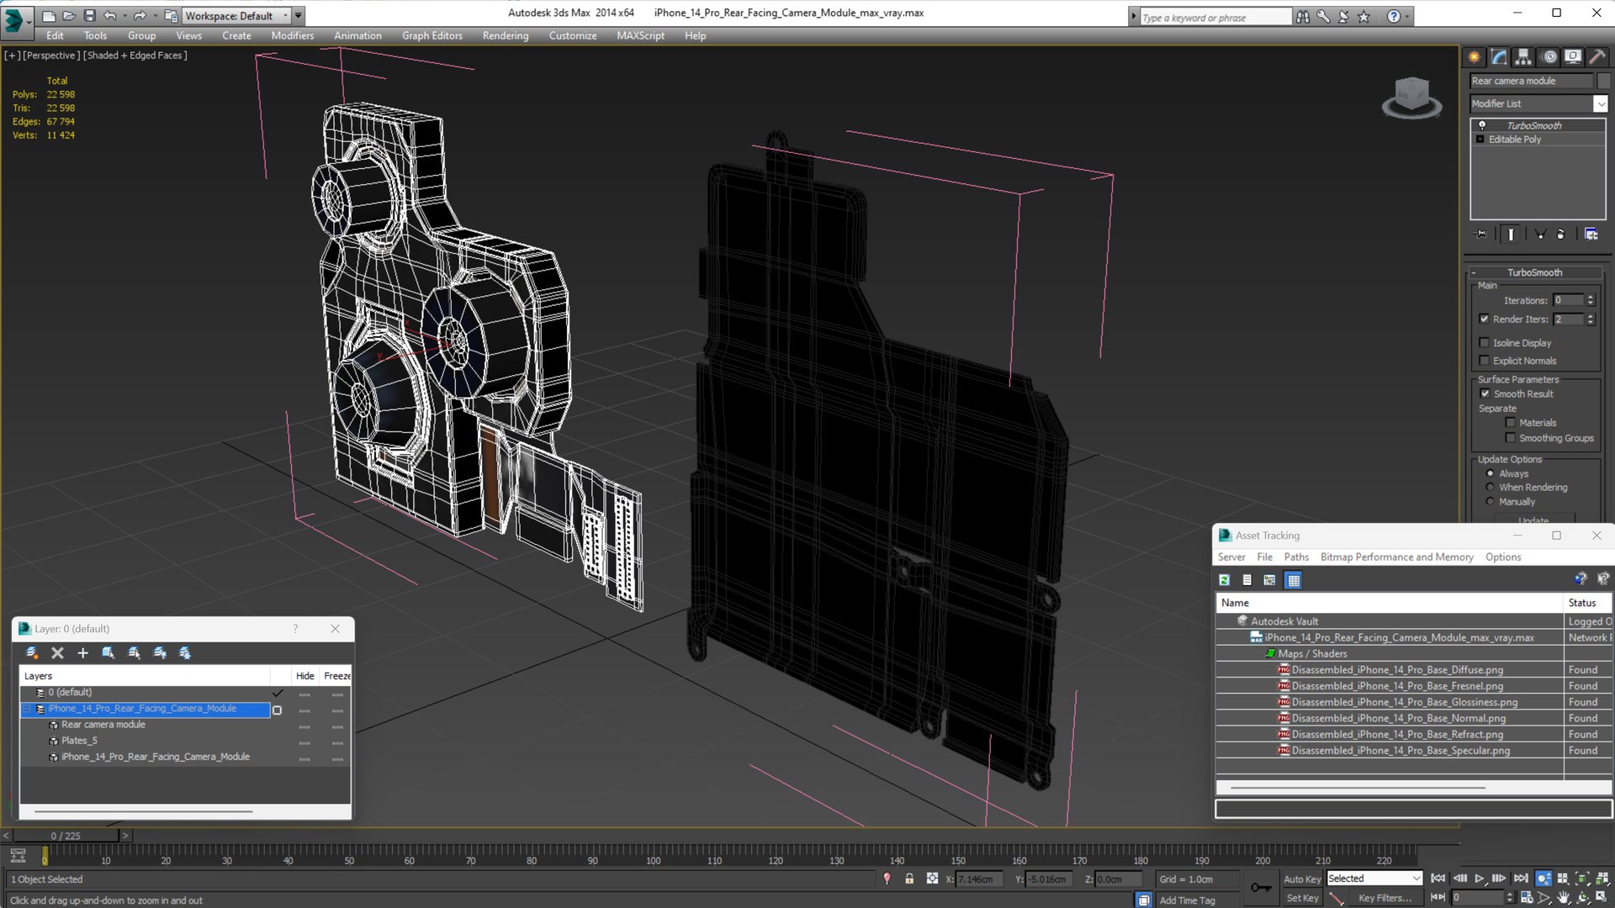1615x908 pixels.
Task: Switch to the Utilities hammer panel
Action: [x=1596, y=57]
